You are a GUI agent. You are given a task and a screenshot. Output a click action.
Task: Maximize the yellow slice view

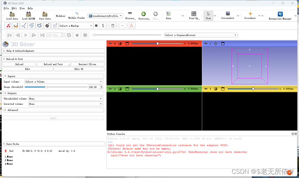coord(223,89)
